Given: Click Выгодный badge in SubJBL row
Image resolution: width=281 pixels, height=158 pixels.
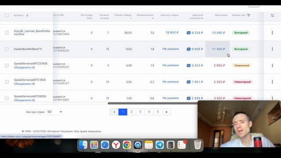Looking at the screenshot, I should tap(241, 33).
